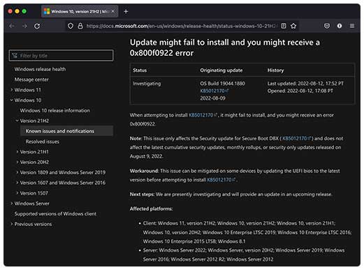
Task: Collapse the Version 21H2 node
Action: pyautogui.click(x=17, y=121)
